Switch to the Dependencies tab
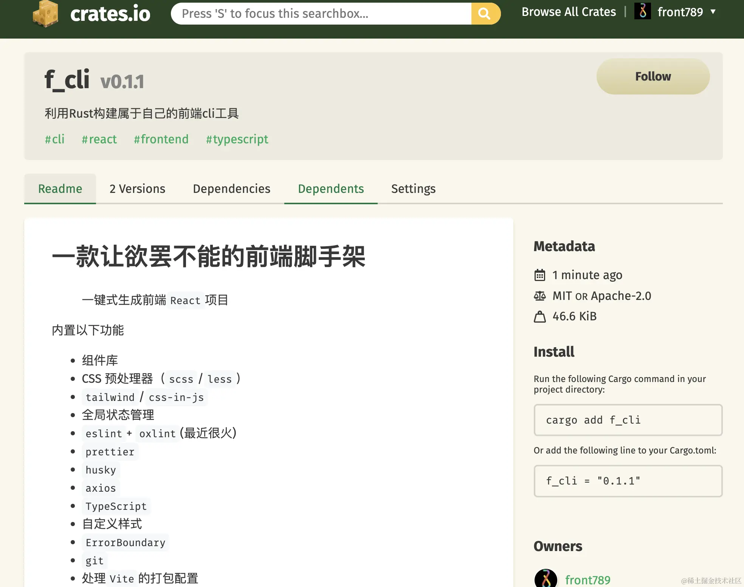This screenshot has width=744, height=587. click(x=231, y=189)
